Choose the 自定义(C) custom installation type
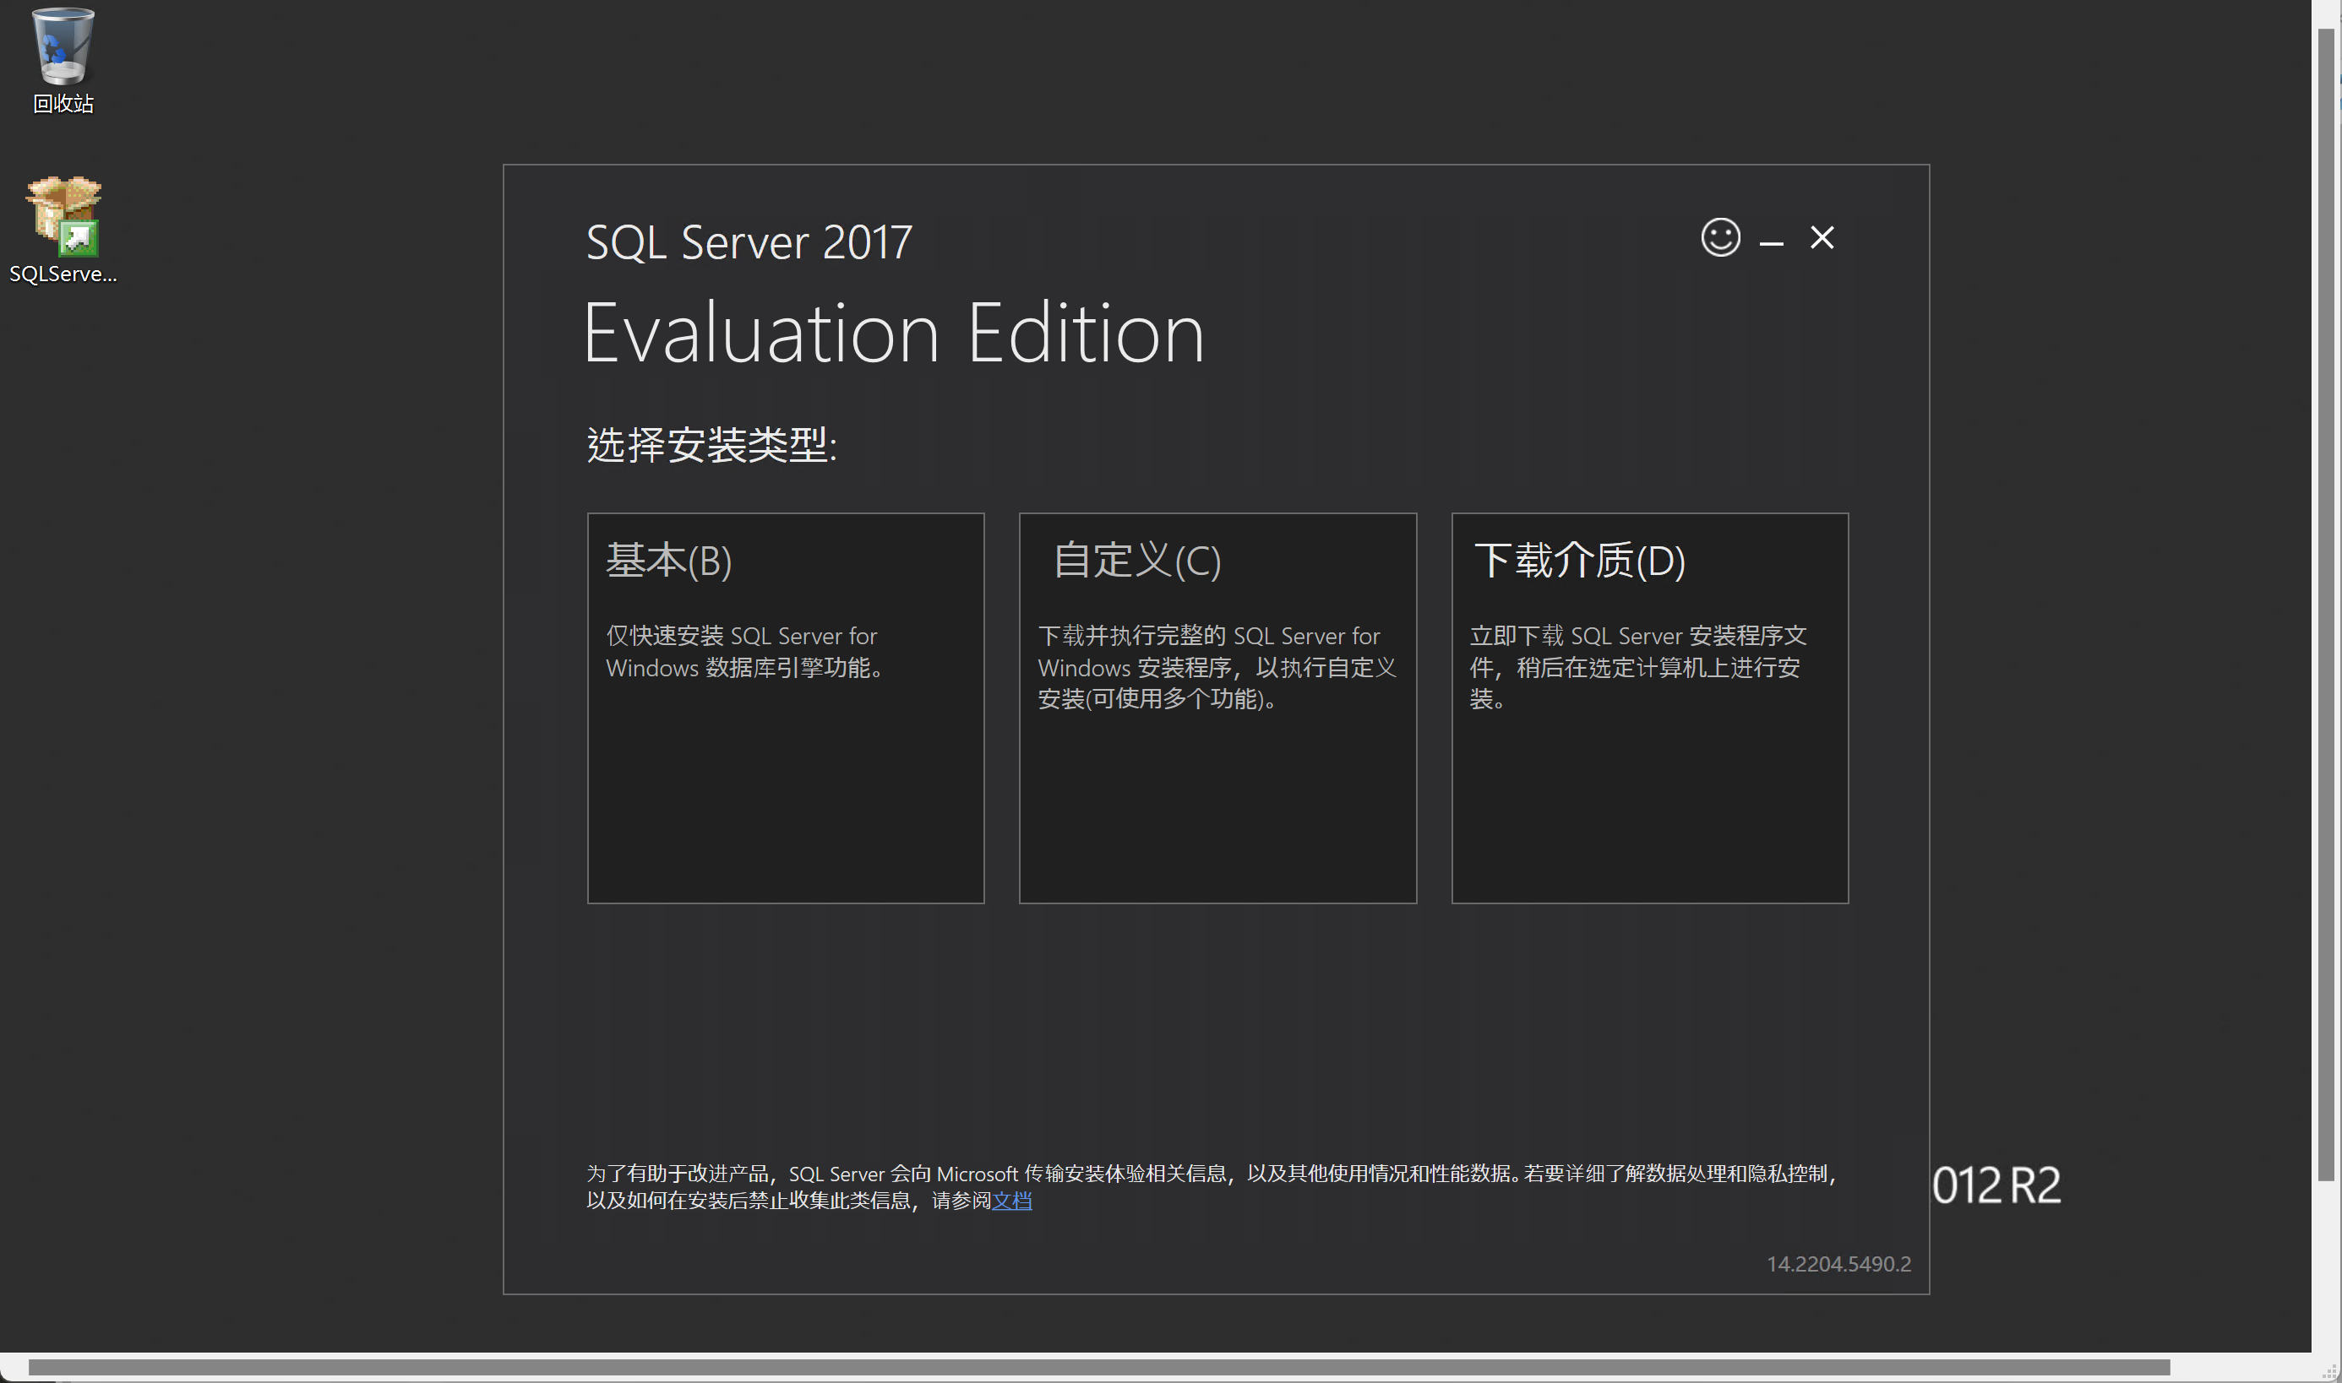 click(1217, 708)
